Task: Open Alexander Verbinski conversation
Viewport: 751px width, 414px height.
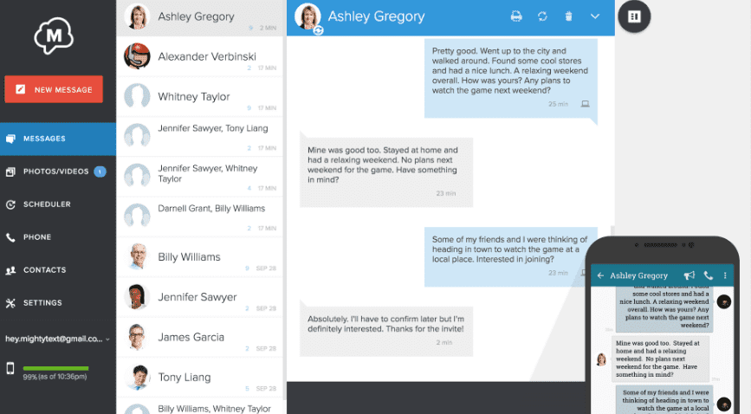Action: click(x=200, y=56)
